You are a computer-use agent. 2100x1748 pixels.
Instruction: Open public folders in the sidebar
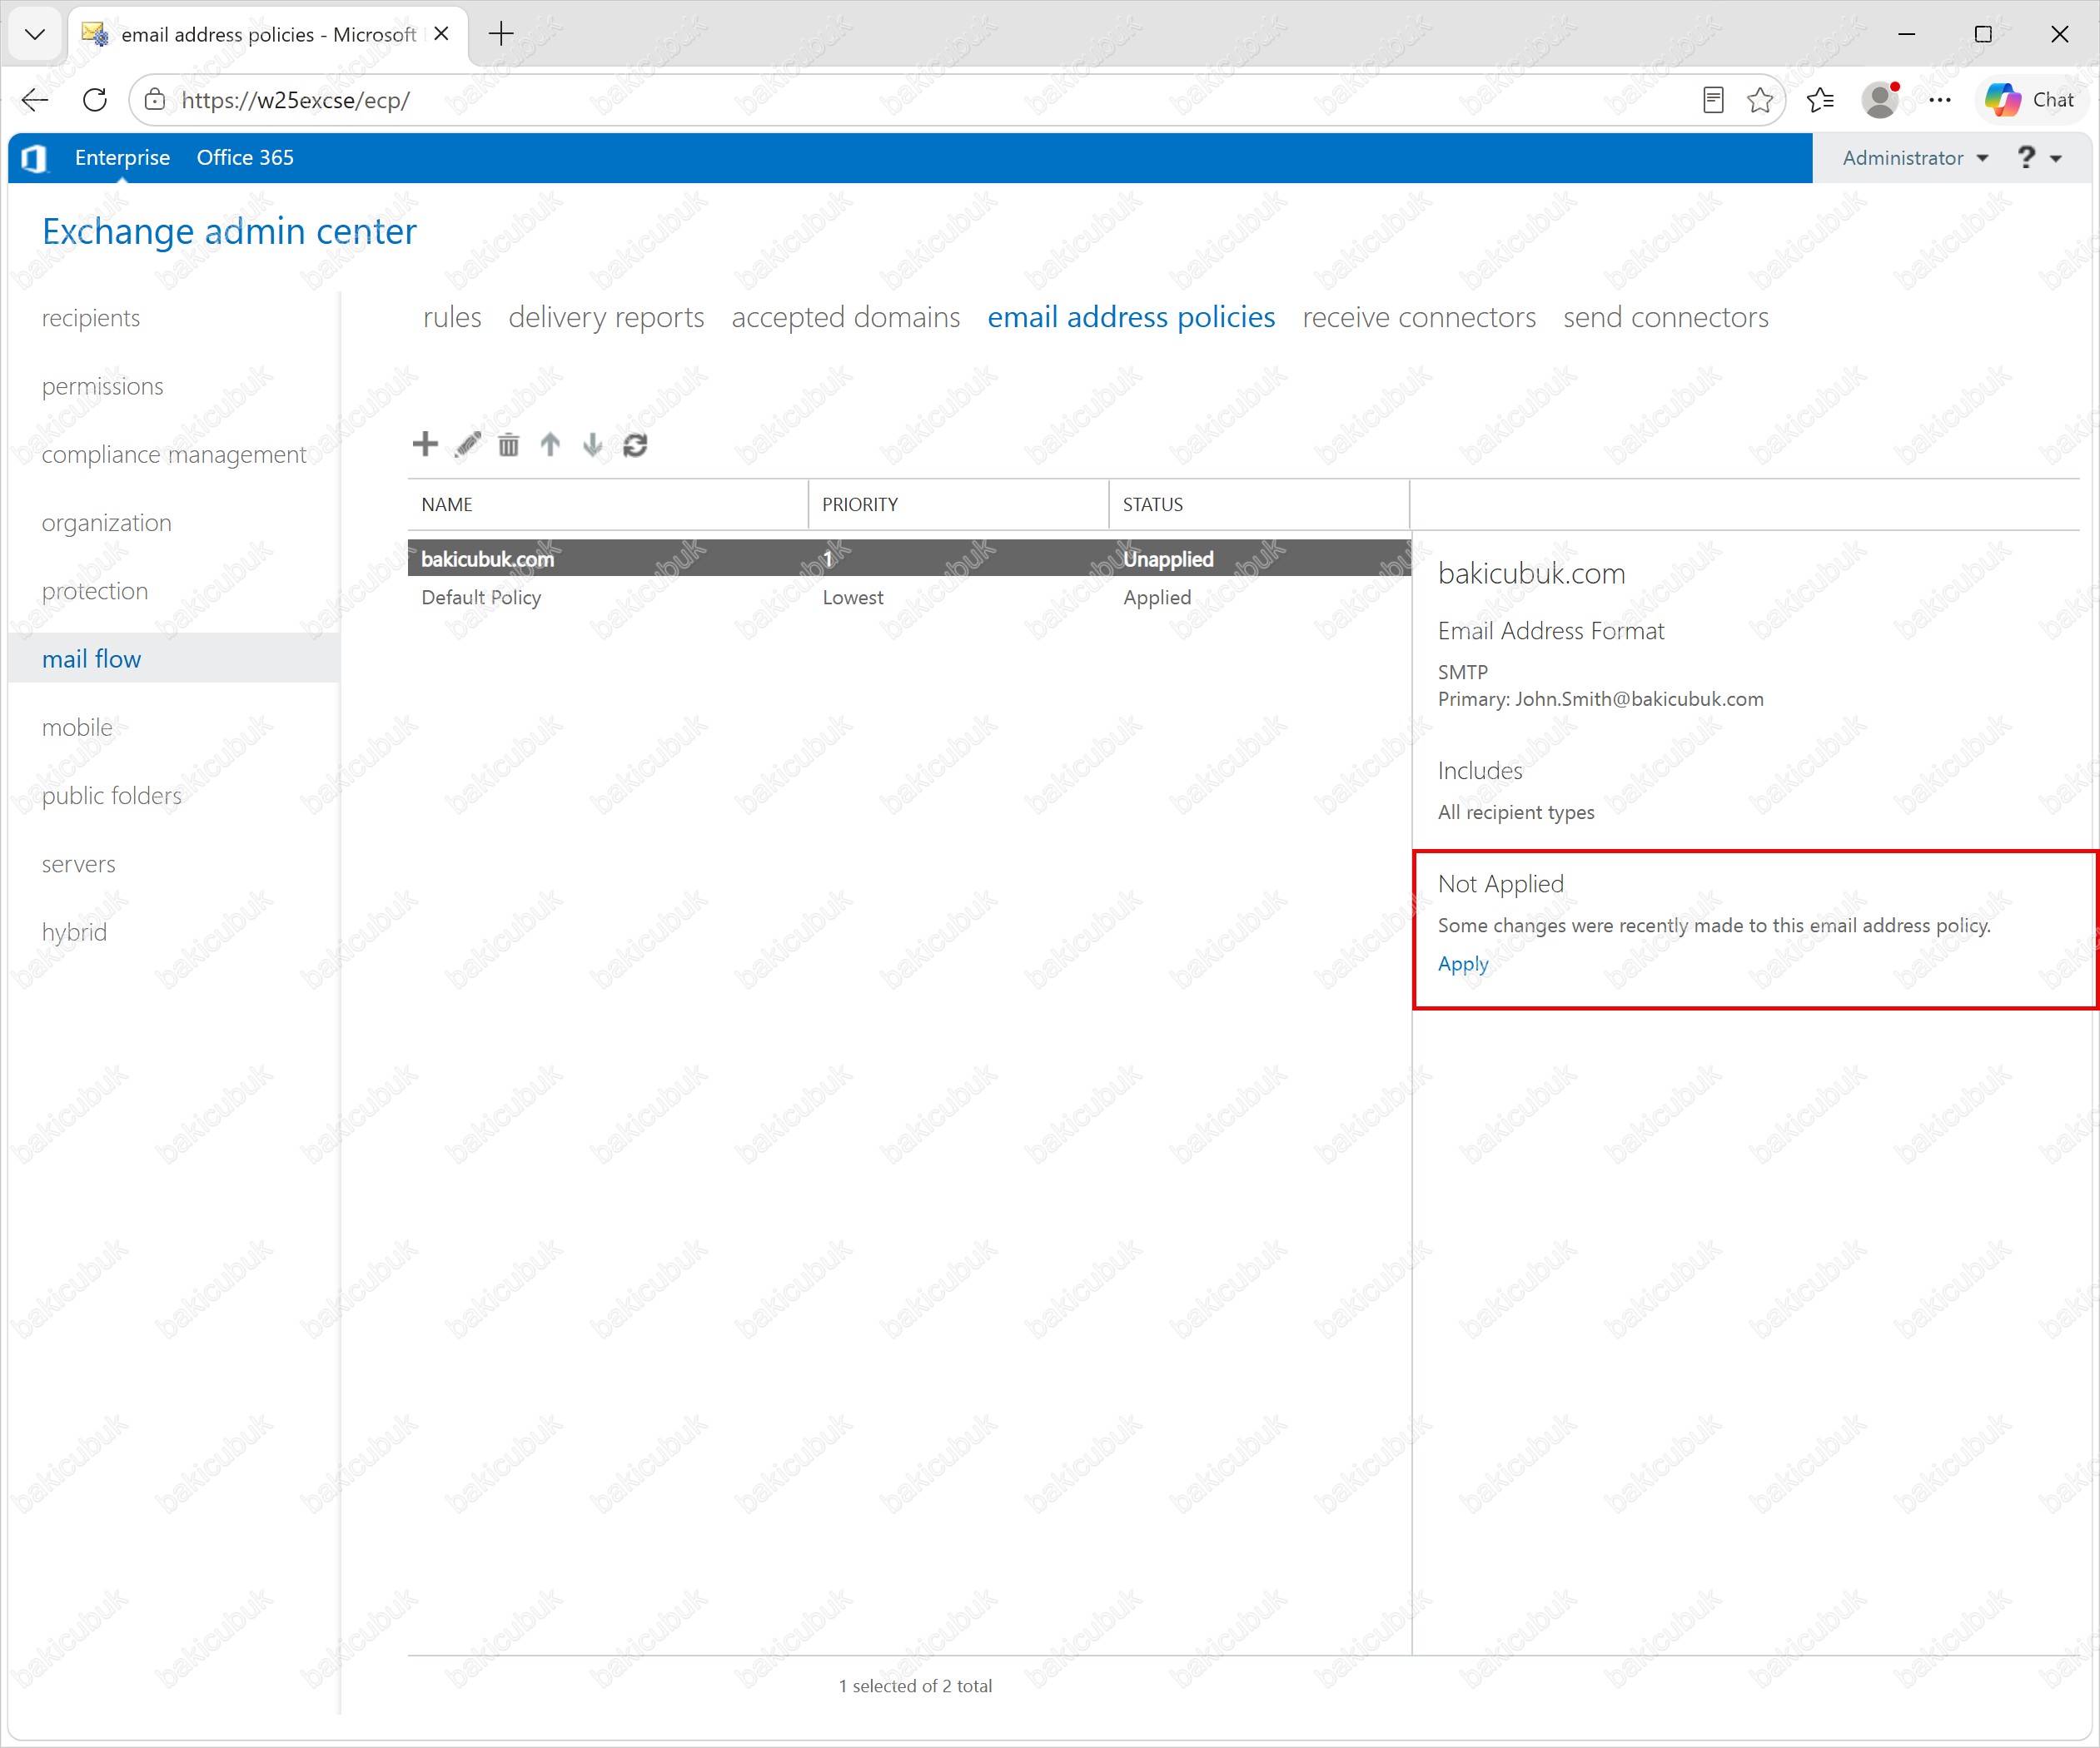click(111, 796)
